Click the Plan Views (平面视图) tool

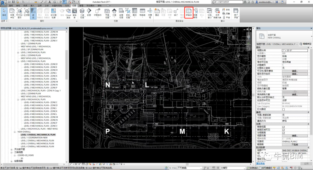[107, 13]
